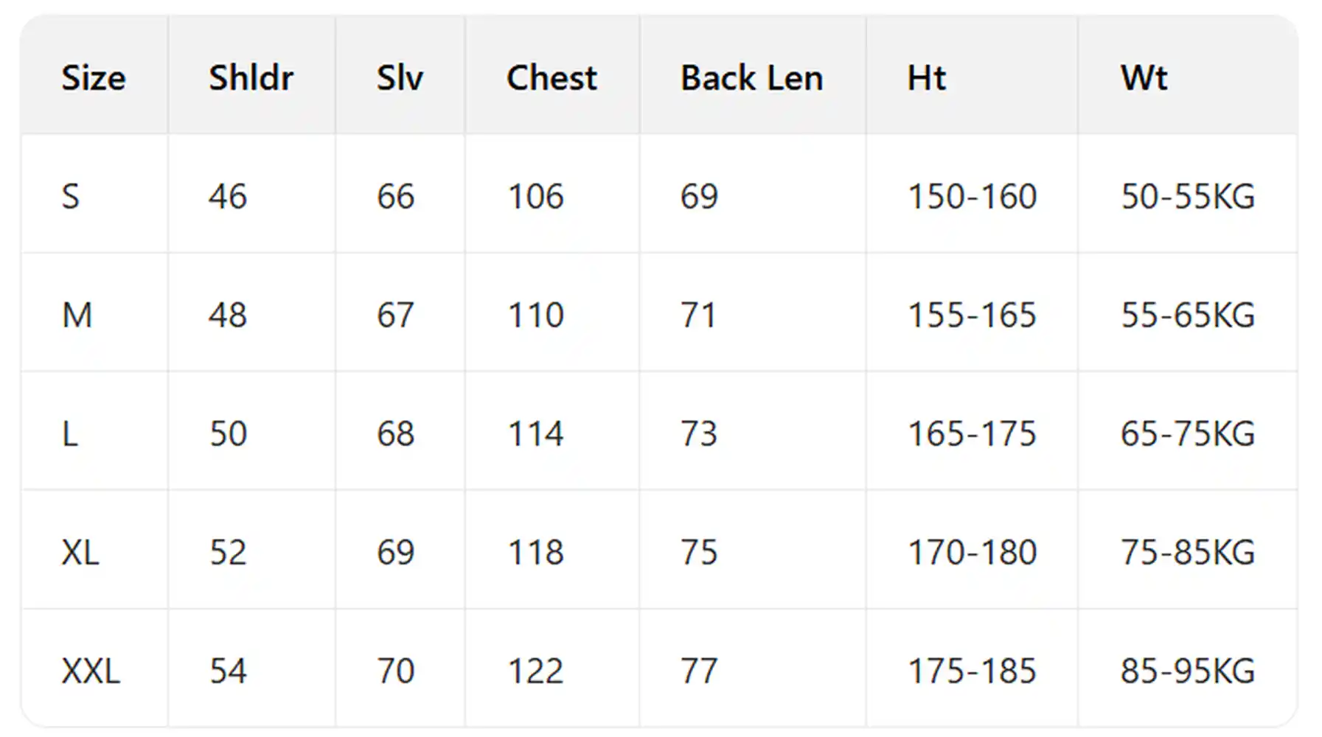Click the 85-95KG weight cell
This screenshot has width=1322, height=737.
pyautogui.click(x=1187, y=671)
